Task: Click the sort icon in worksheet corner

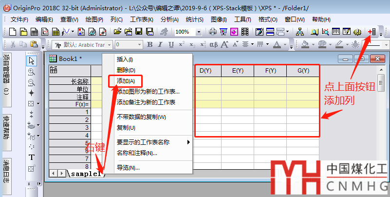Action: pyautogui.click(x=54, y=70)
